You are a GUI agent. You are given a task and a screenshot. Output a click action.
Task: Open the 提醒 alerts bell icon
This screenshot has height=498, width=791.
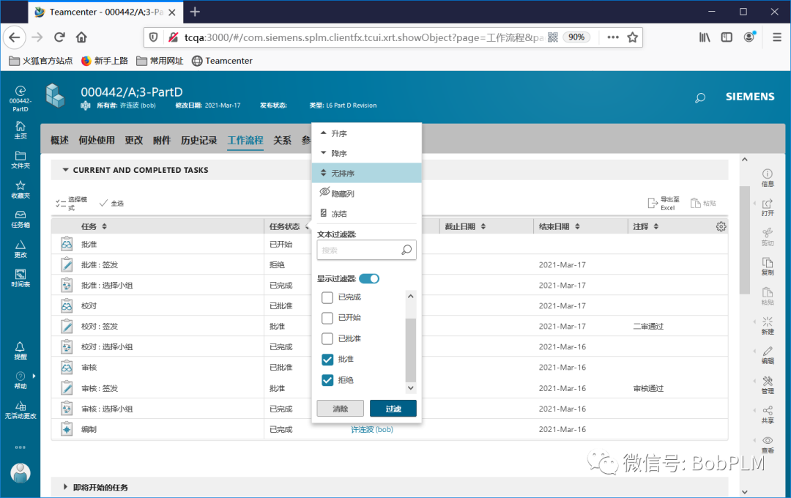coord(21,351)
